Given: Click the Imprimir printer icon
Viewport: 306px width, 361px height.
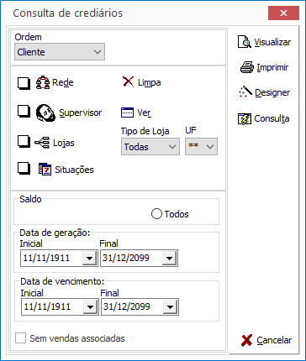Looking at the screenshot, I should 247,67.
